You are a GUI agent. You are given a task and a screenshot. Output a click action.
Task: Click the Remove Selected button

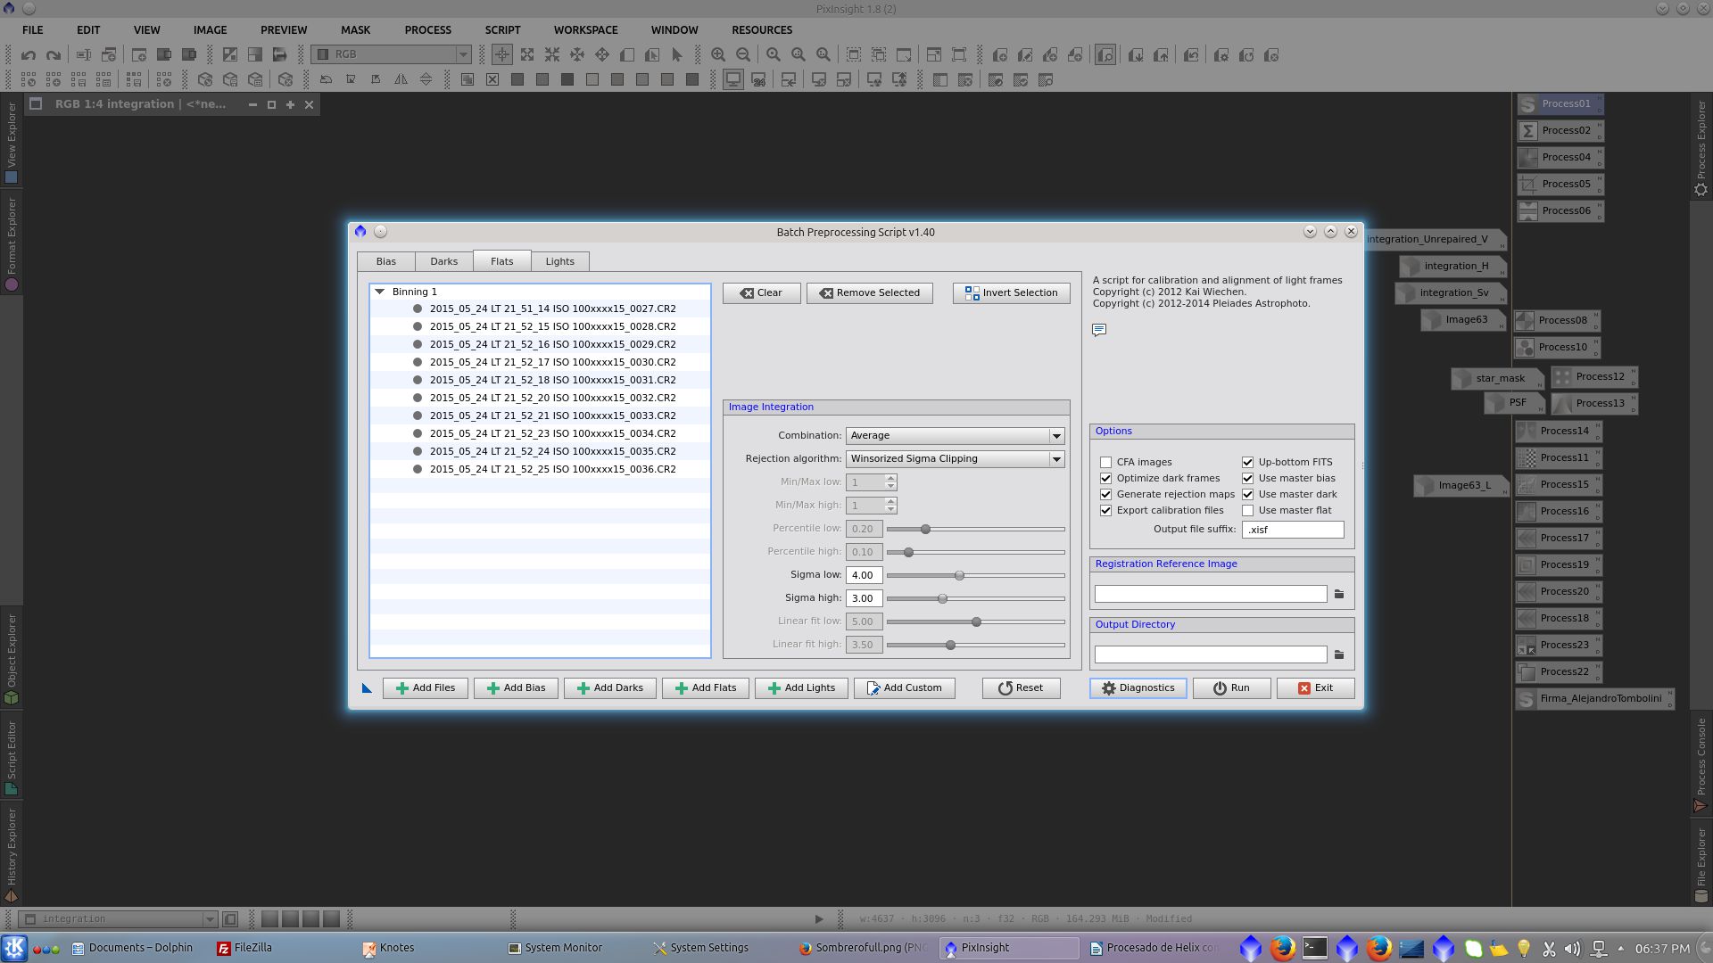(x=870, y=293)
